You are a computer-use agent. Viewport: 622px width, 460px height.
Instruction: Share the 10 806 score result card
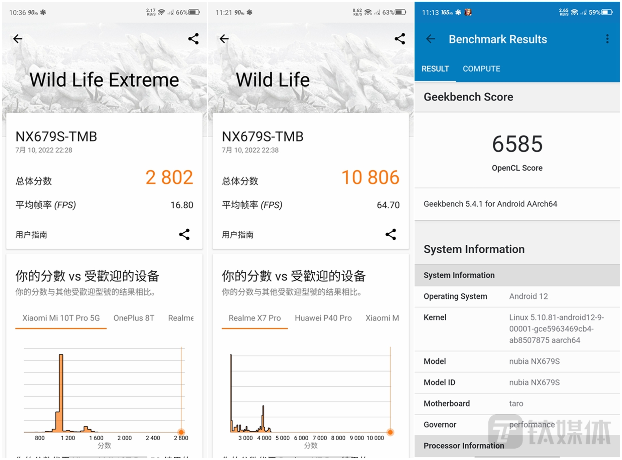(x=391, y=234)
